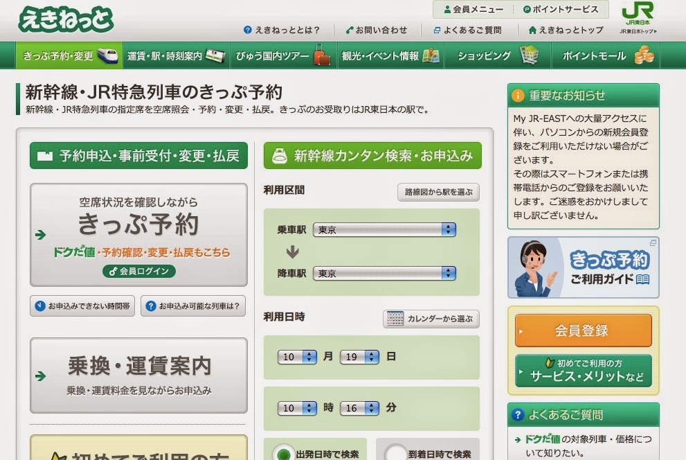The image size is (686, 460).
Task: Select きっぷ予約・変更 tab
Action: point(69,55)
